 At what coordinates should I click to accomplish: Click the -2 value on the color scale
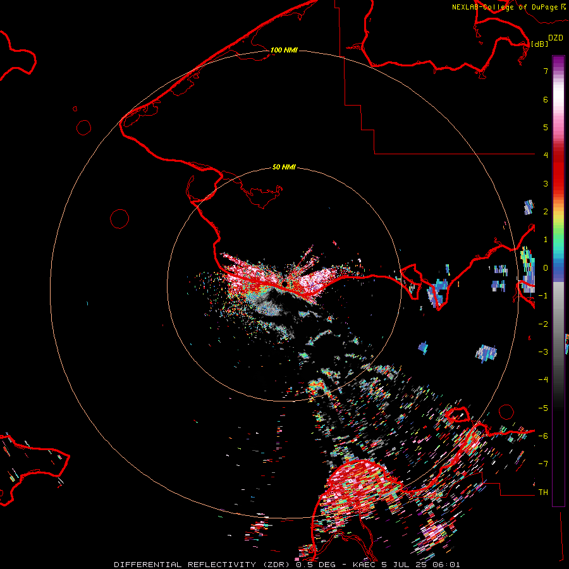(x=543, y=324)
